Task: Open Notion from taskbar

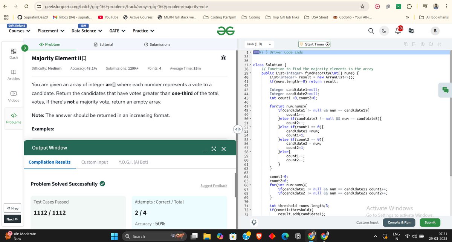Action: pos(298,236)
